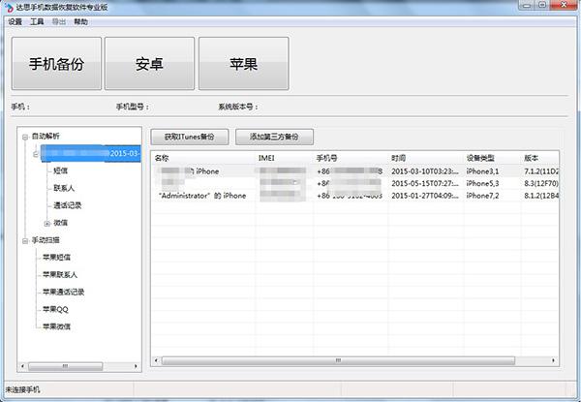Select the highlighted 2015-03 backup entry
This screenshot has width=581, height=402.
pos(90,153)
